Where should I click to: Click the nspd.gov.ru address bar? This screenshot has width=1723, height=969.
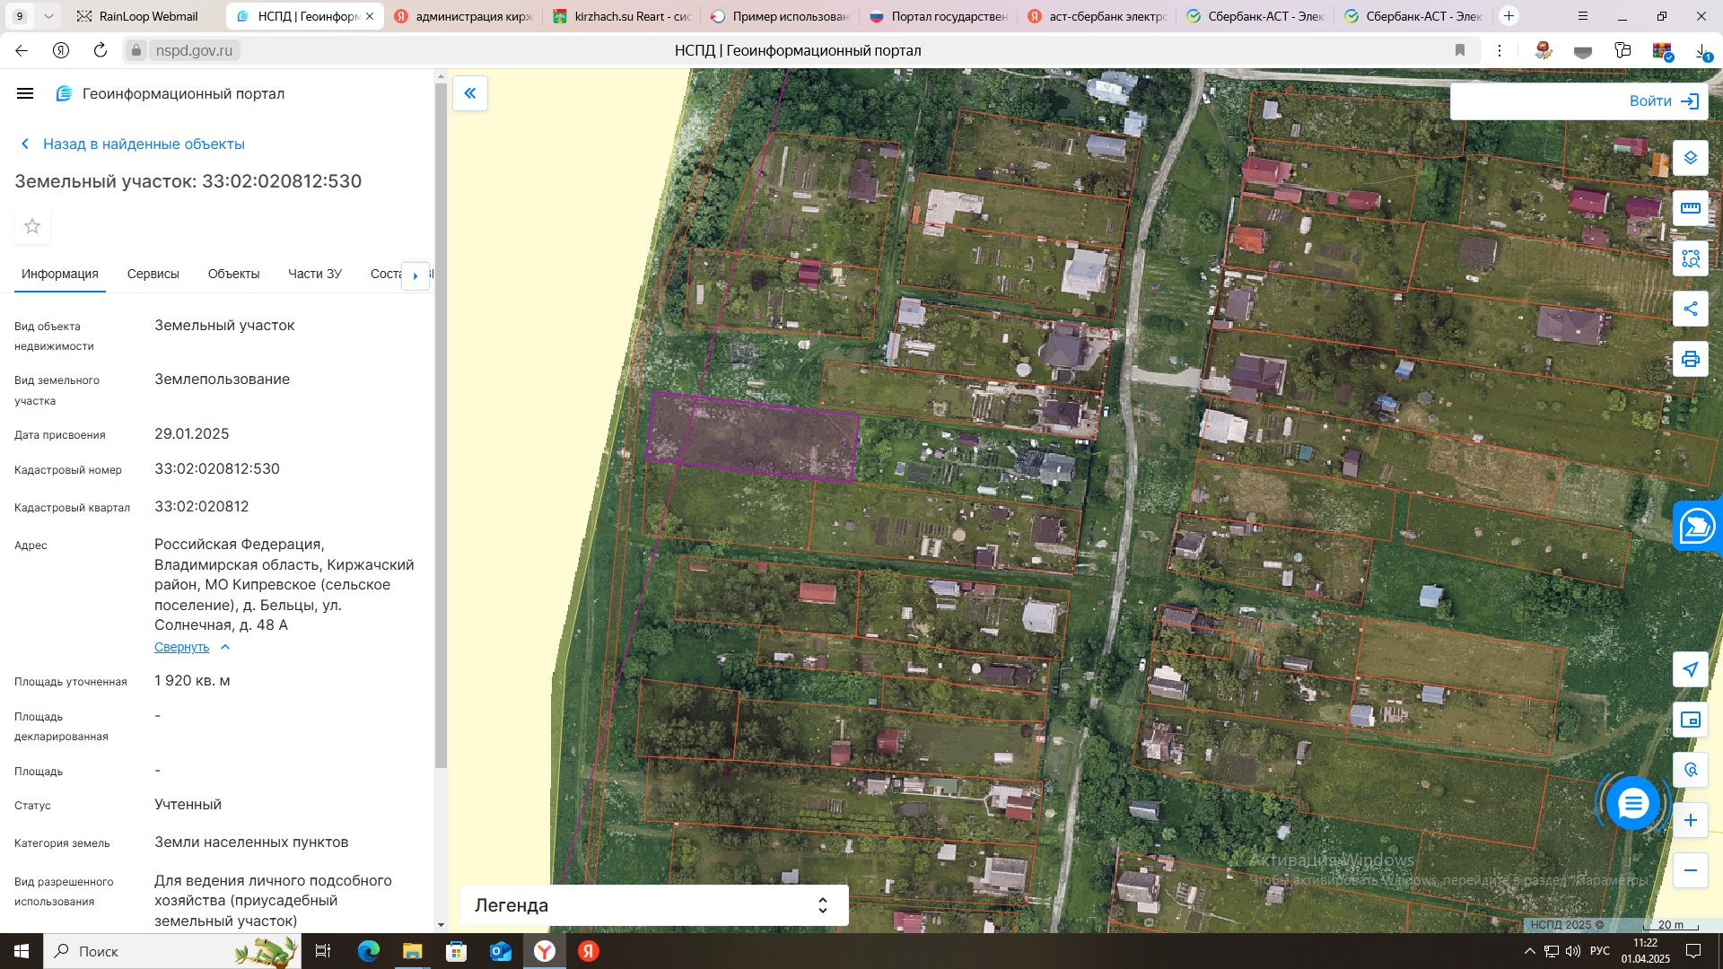point(194,50)
